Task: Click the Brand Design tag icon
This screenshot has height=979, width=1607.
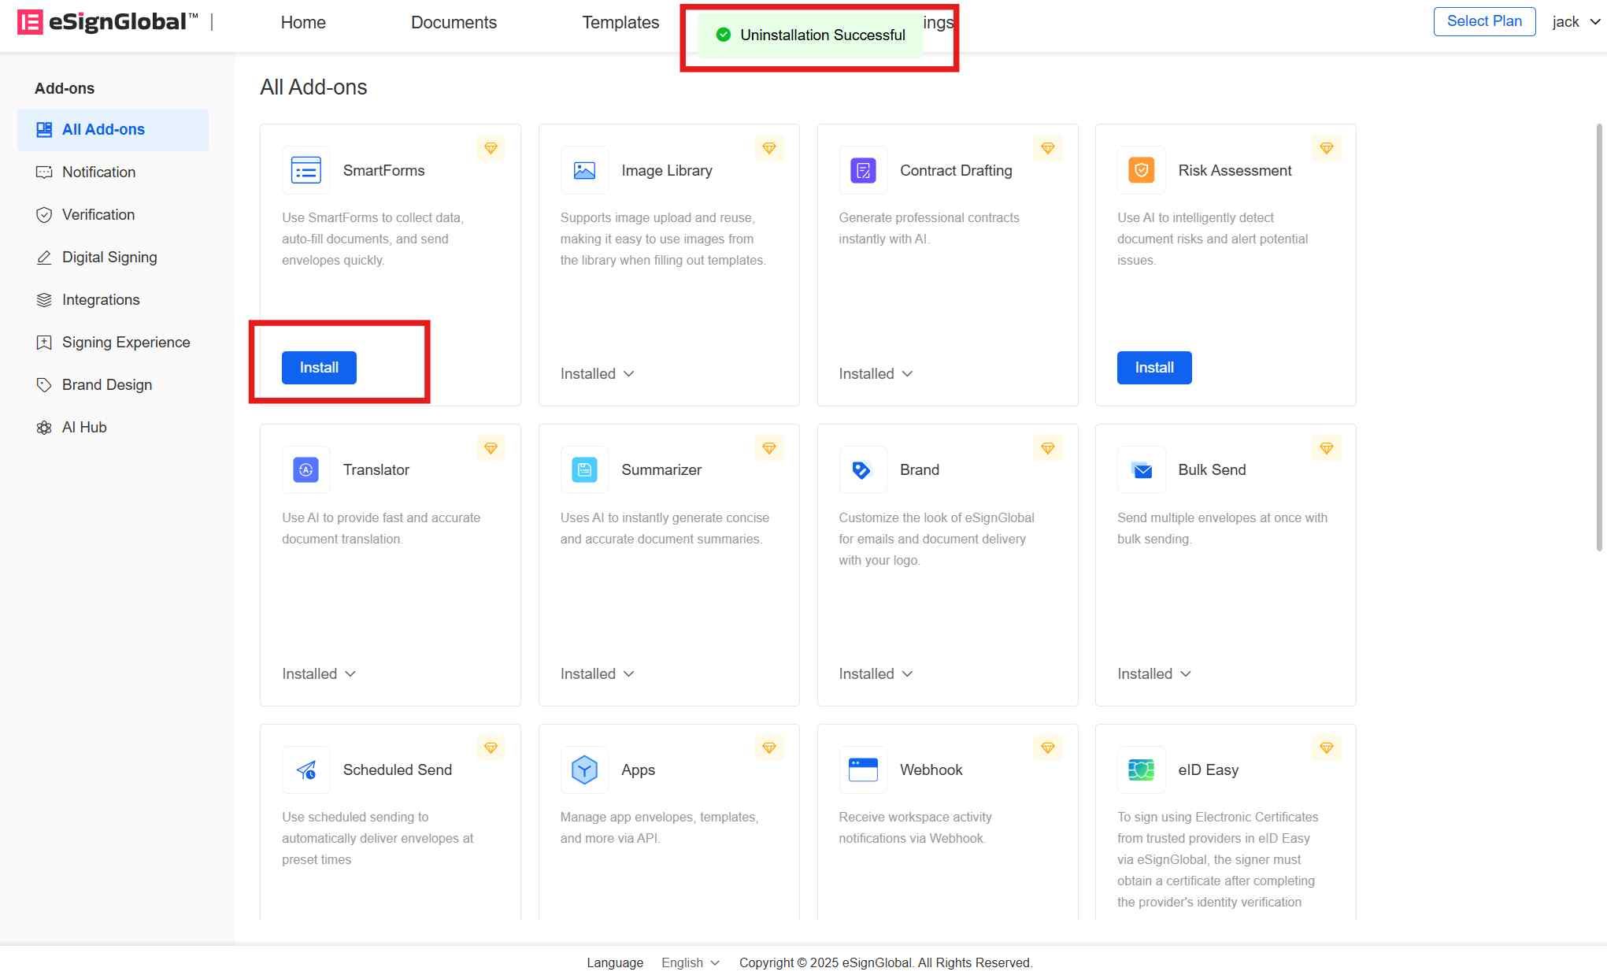Action: pyautogui.click(x=44, y=385)
